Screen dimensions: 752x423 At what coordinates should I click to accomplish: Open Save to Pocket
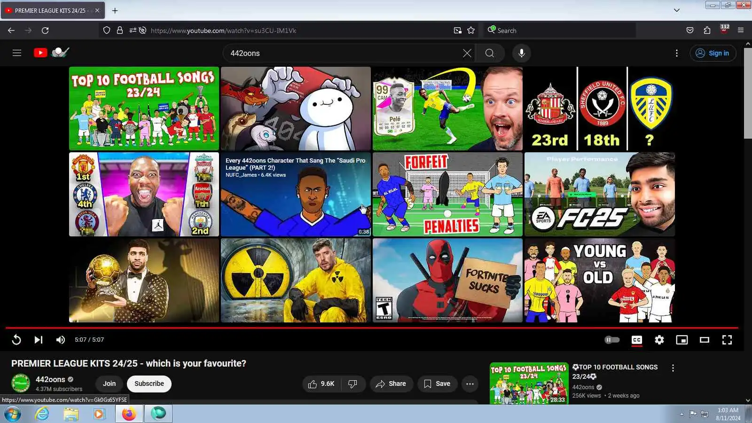click(x=690, y=31)
